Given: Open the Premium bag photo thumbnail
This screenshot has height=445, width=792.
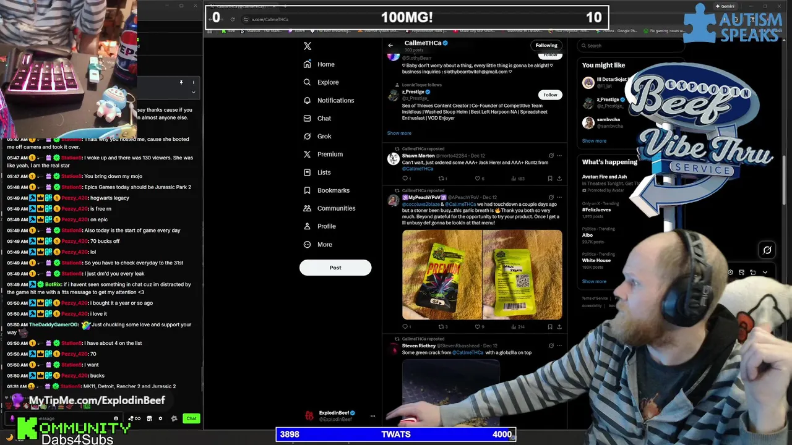Looking at the screenshot, I should coord(442,274).
